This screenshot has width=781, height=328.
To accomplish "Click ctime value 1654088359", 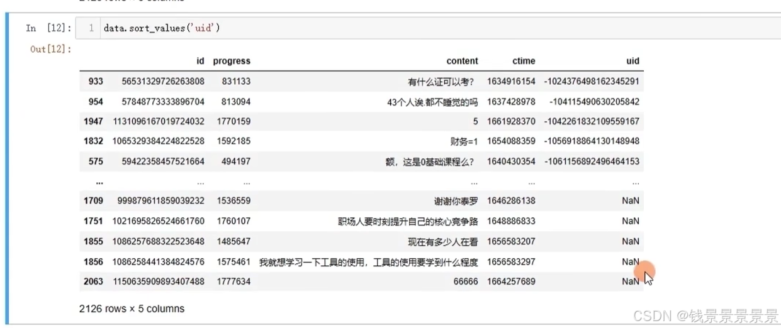I will tap(511, 141).
